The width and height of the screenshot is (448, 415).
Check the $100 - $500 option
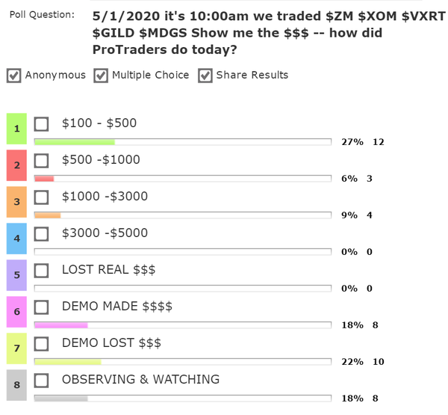(x=42, y=124)
